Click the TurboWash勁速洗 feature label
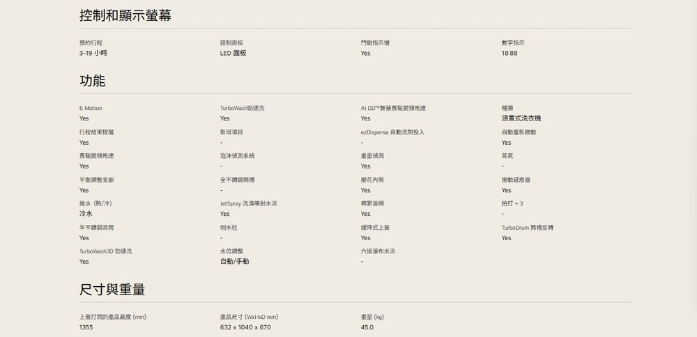697x337 pixels. pyautogui.click(x=242, y=109)
